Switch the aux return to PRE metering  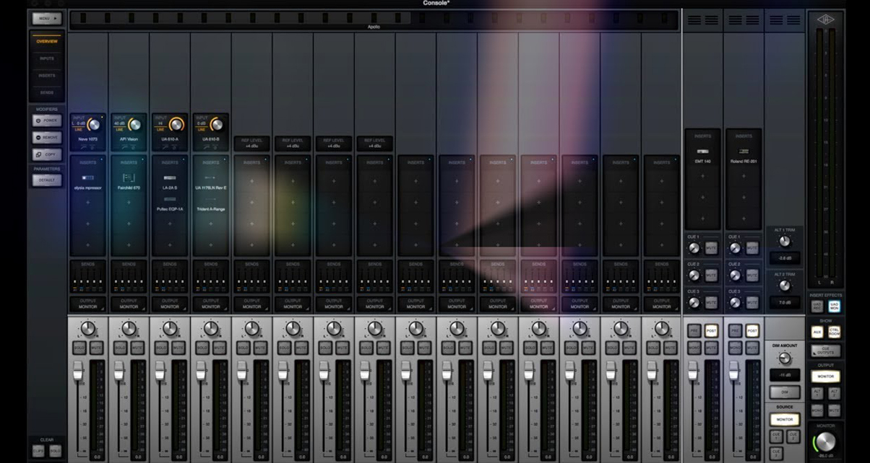[694, 330]
